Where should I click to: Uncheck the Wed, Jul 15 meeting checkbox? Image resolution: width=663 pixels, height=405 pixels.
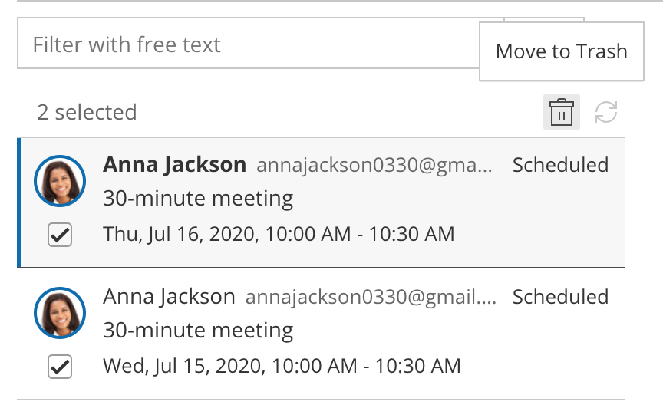click(60, 366)
